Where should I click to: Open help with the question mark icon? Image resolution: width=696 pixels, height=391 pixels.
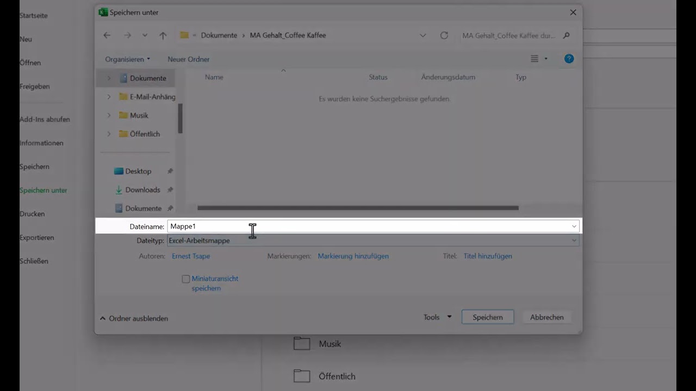coord(569,59)
